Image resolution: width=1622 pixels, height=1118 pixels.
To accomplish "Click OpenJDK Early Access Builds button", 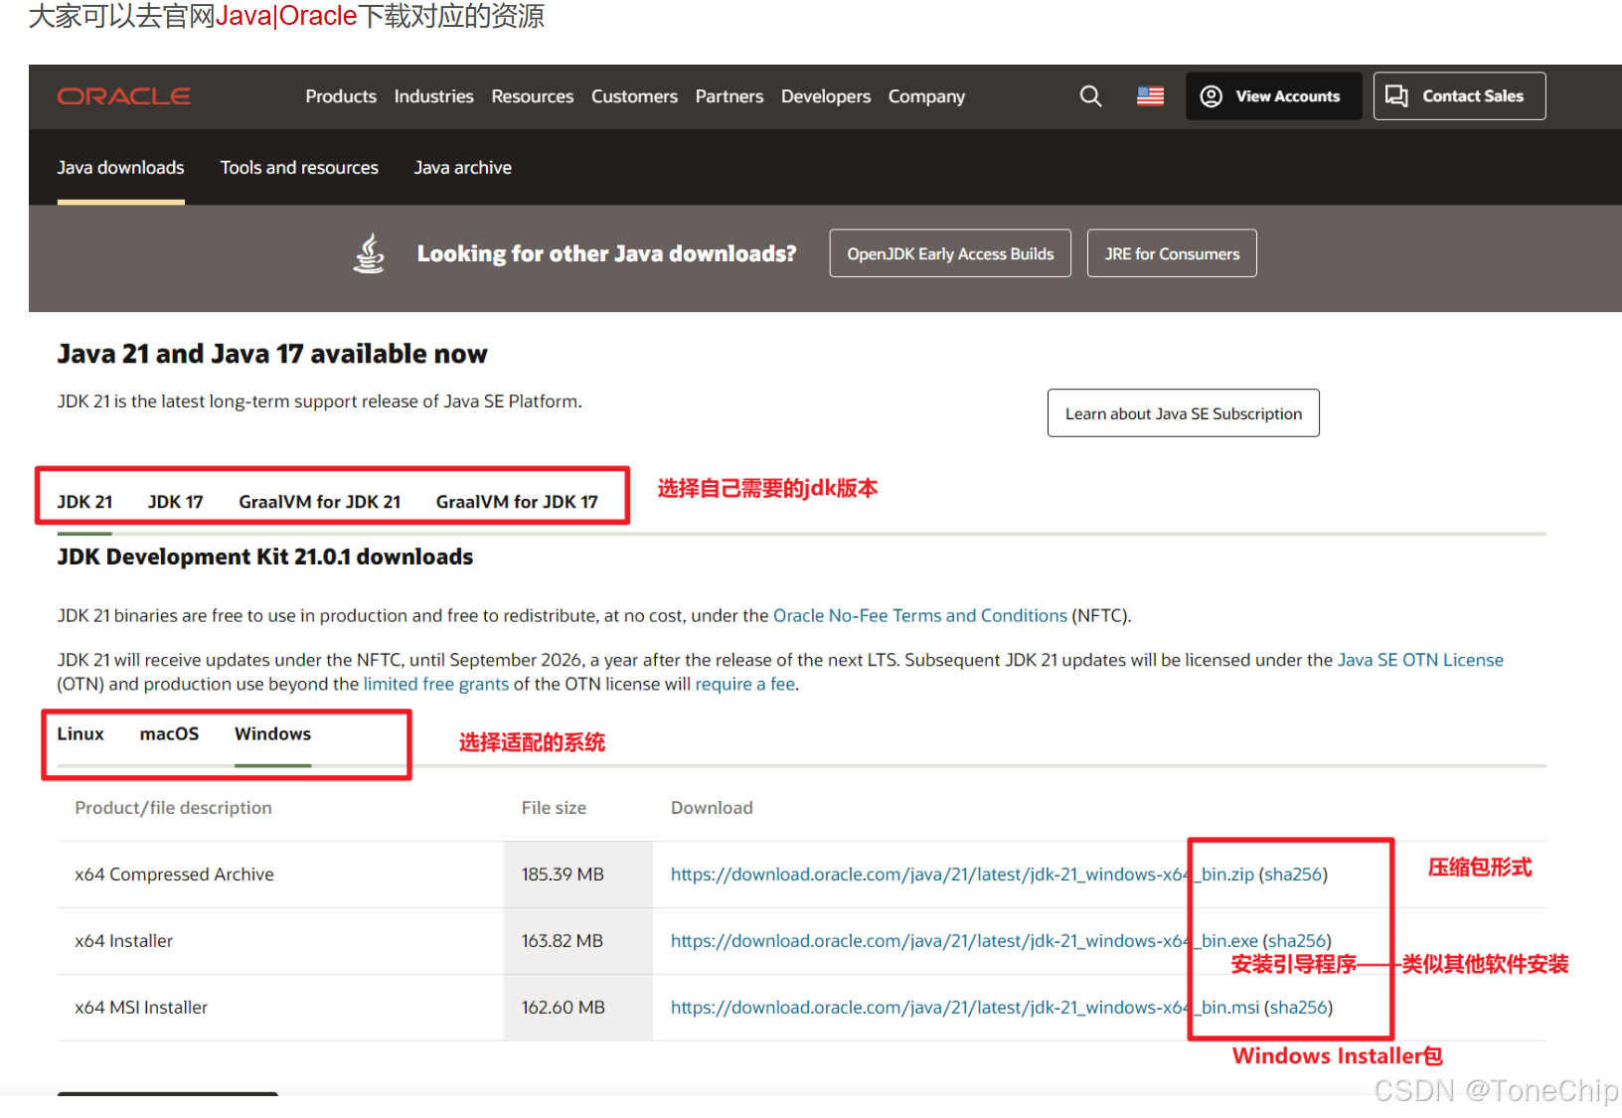I will coord(950,253).
